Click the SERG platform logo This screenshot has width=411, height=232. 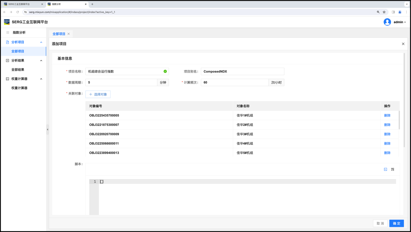coord(7,22)
